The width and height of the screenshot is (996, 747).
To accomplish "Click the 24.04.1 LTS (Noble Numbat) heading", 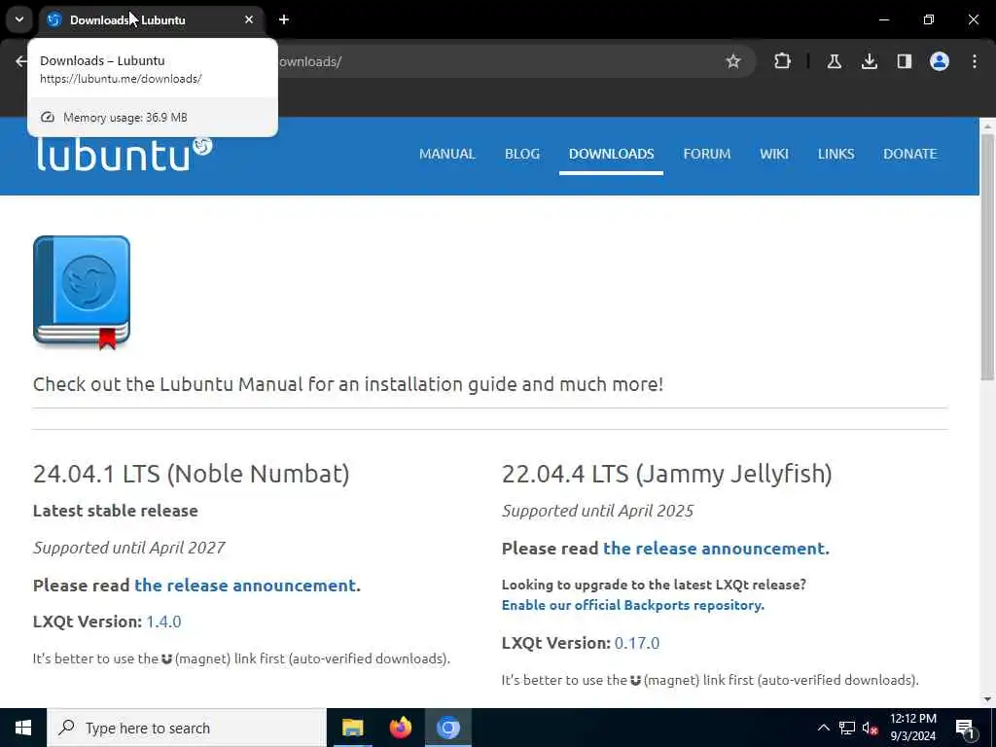I will tap(192, 474).
